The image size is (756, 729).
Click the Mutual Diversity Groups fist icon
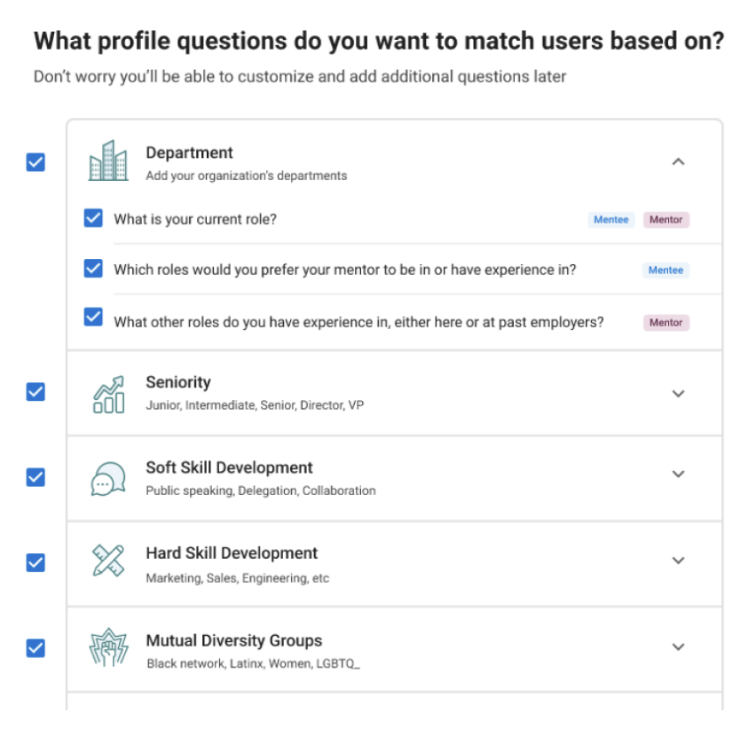[108, 648]
